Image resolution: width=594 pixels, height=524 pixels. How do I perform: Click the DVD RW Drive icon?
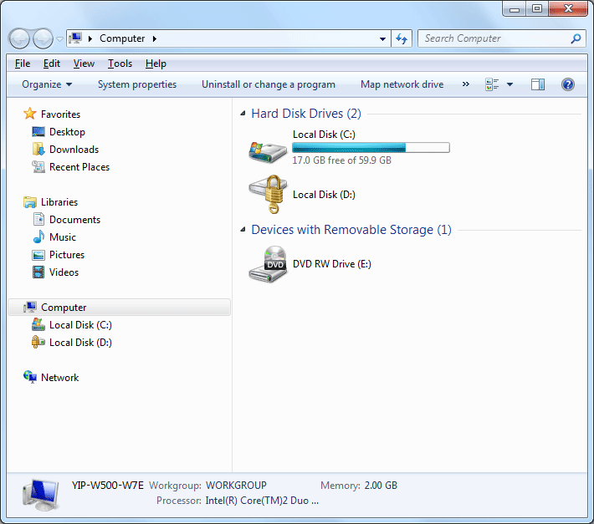[x=268, y=264]
